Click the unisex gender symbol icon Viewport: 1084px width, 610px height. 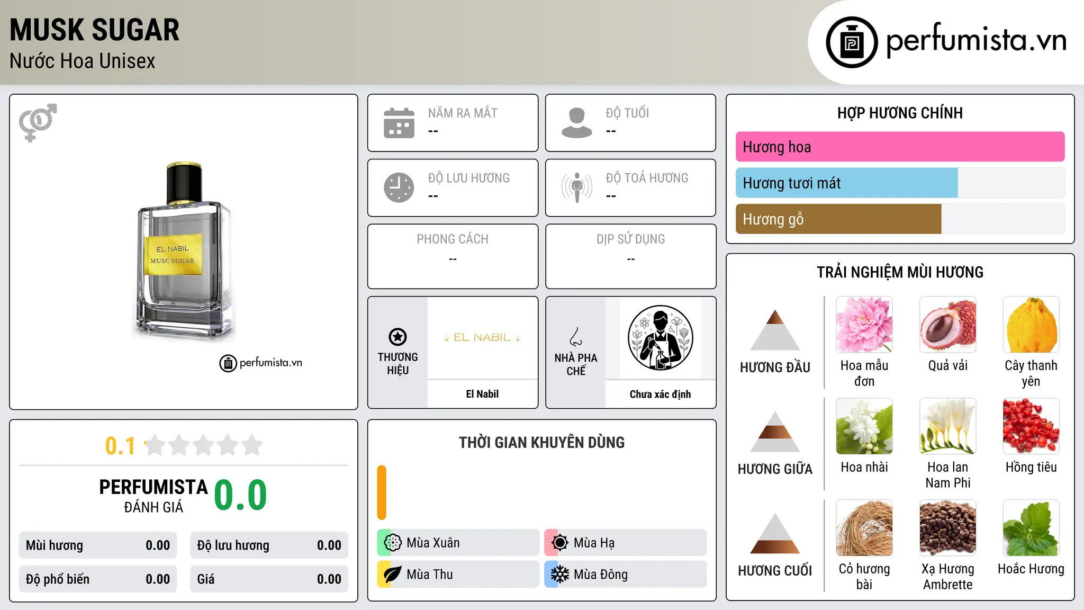tap(38, 123)
